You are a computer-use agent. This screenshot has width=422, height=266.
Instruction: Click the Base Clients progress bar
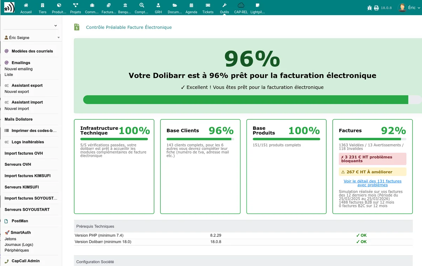200,139
